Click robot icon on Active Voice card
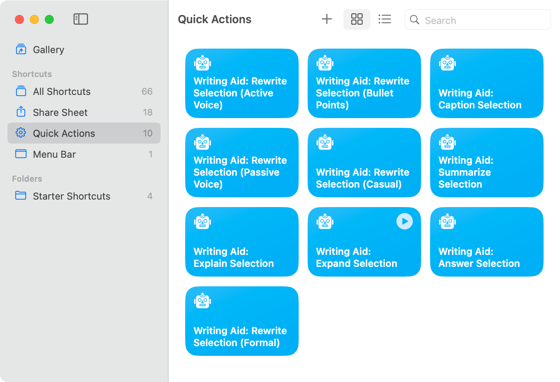Viewport: 560px width, 382px height. point(203,63)
